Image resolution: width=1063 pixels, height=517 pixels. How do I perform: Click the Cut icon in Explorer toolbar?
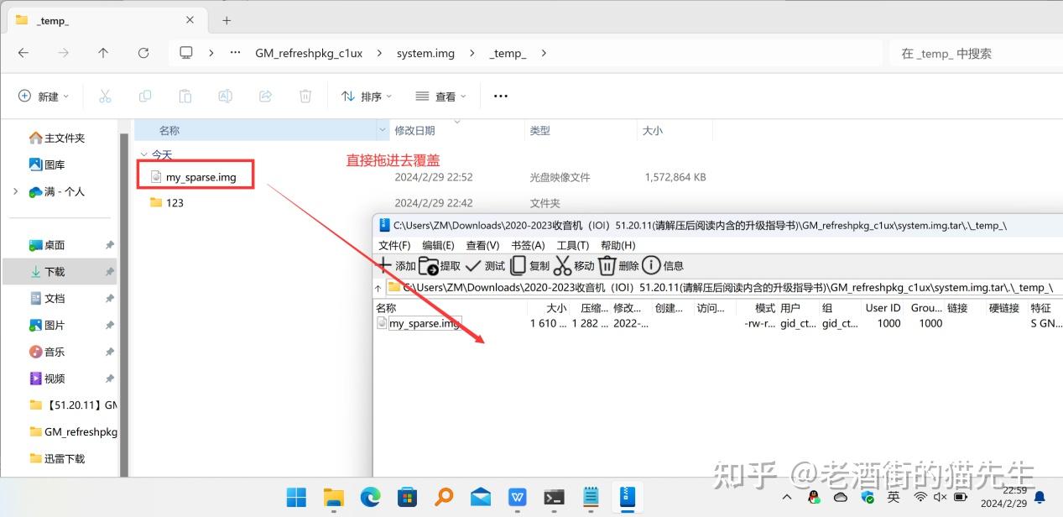[x=105, y=96]
